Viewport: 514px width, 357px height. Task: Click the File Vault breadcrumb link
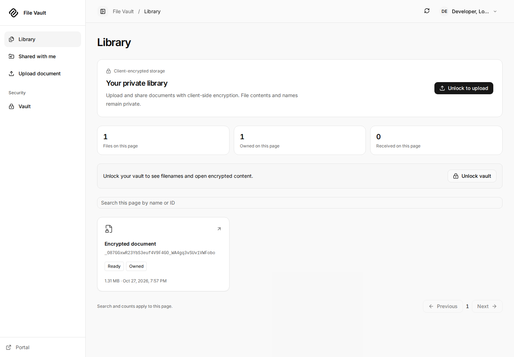click(x=123, y=11)
